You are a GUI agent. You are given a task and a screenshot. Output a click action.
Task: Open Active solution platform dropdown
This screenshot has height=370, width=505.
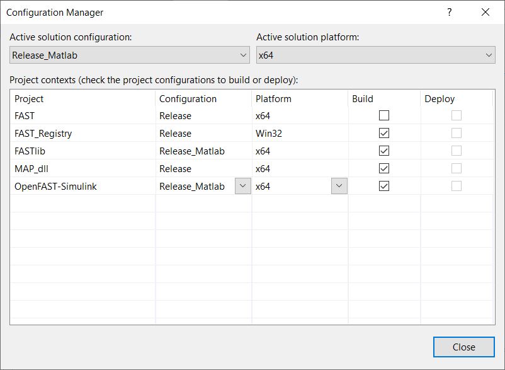click(375, 55)
